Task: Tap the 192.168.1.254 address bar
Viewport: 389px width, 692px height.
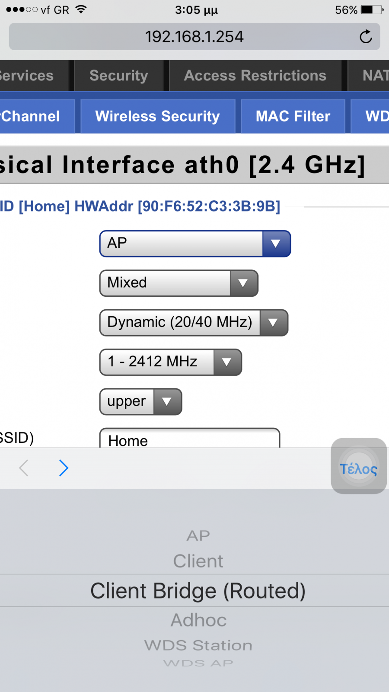Action: [x=194, y=37]
